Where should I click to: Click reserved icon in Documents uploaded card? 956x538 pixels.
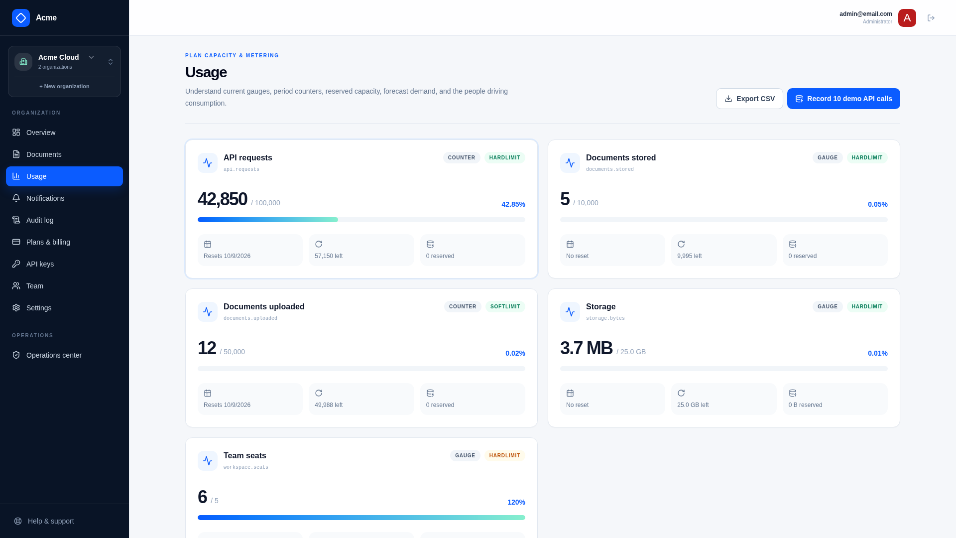coord(430,393)
